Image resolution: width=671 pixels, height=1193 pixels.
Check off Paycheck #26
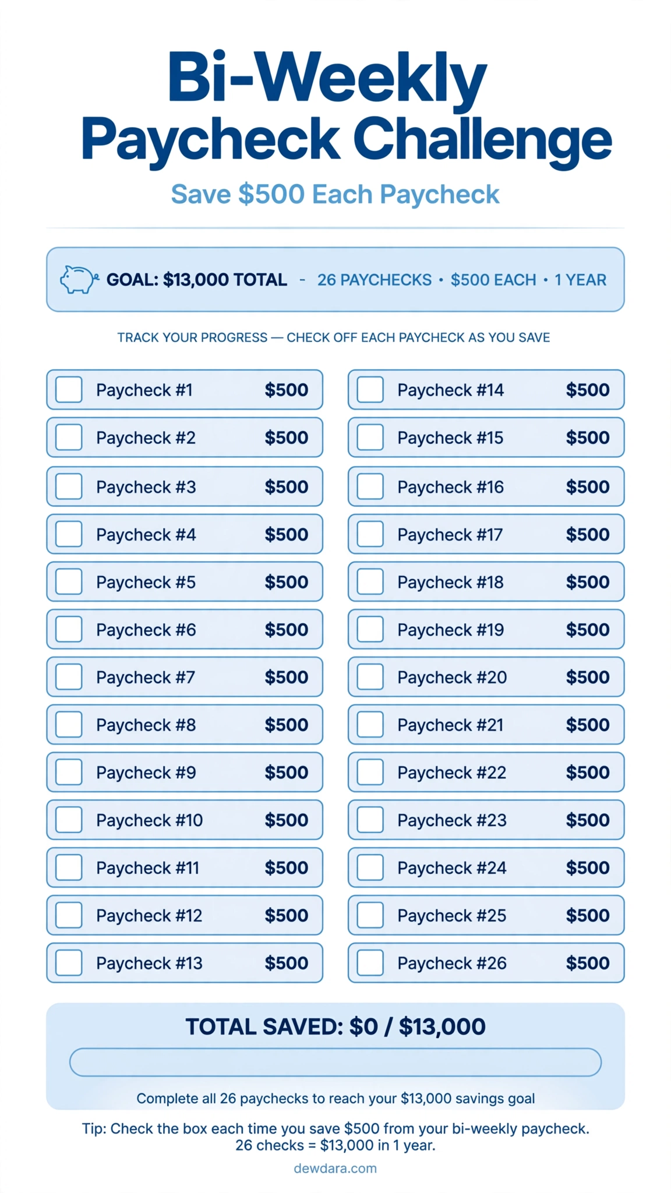click(370, 963)
